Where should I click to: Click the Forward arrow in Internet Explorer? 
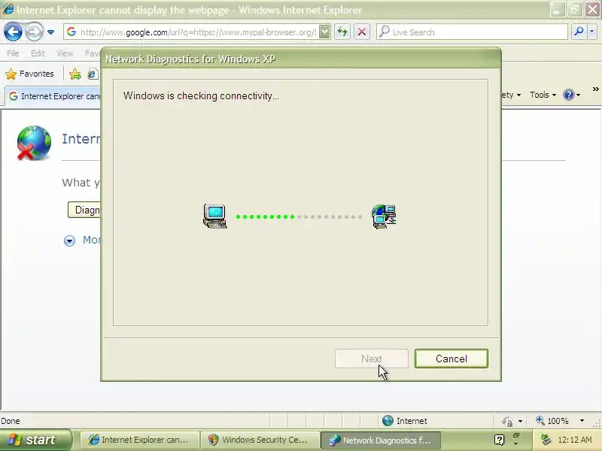(34, 32)
